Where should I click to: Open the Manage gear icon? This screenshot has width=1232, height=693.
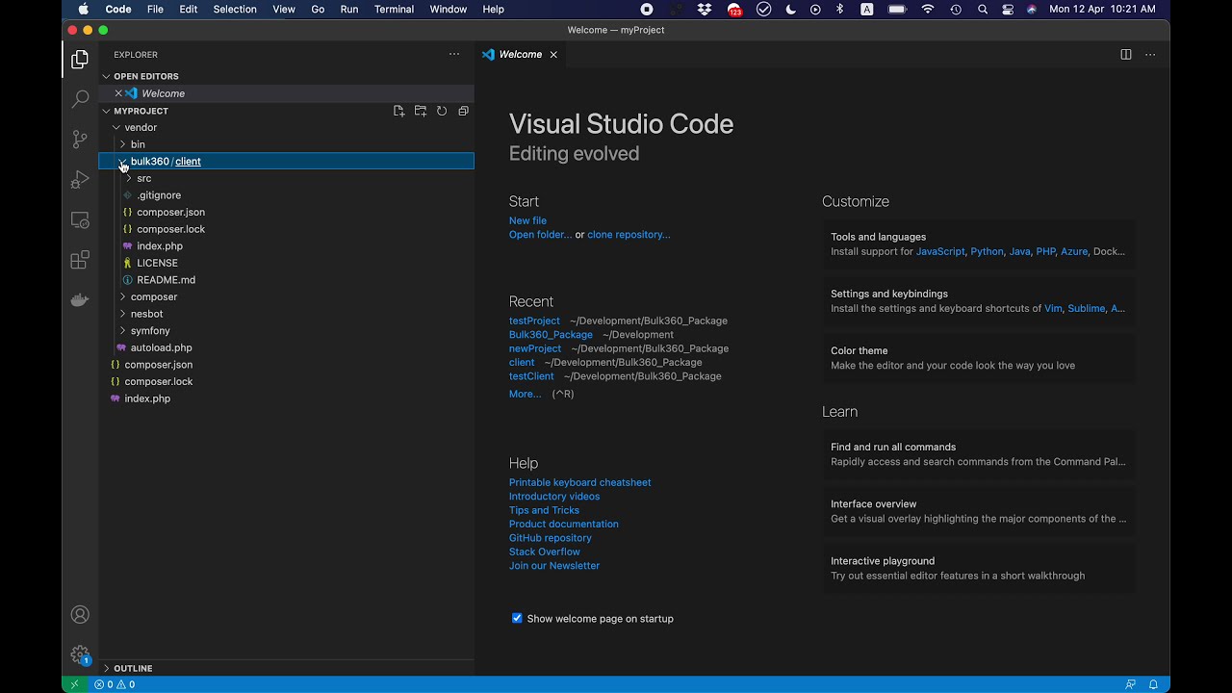[80, 654]
